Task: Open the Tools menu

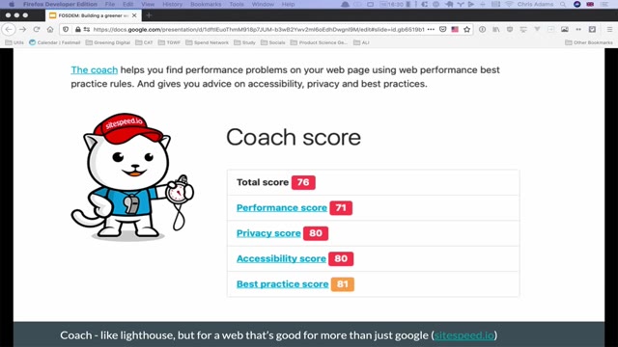Action: [237, 4]
